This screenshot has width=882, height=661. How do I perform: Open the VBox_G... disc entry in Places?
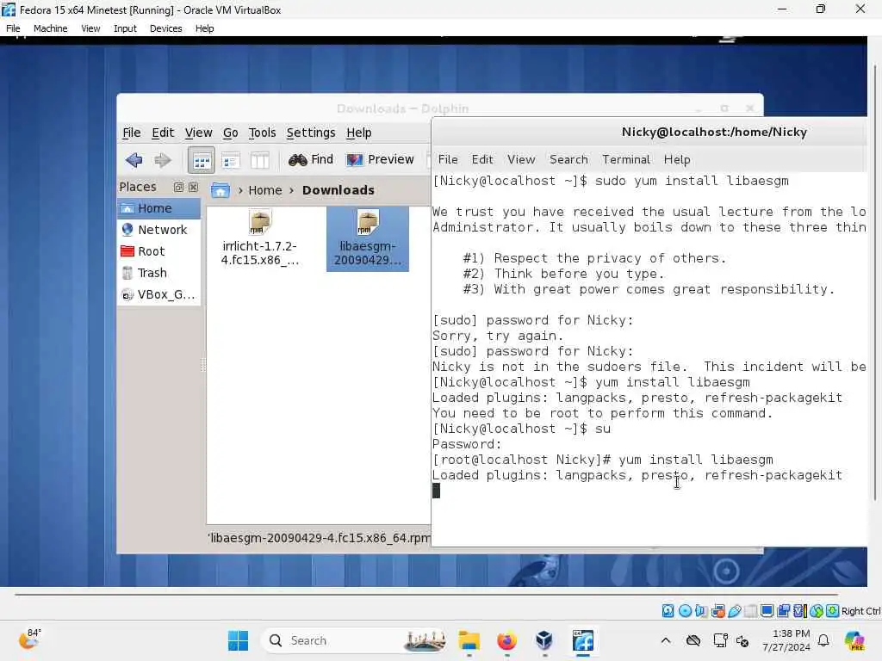pyautogui.click(x=158, y=294)
